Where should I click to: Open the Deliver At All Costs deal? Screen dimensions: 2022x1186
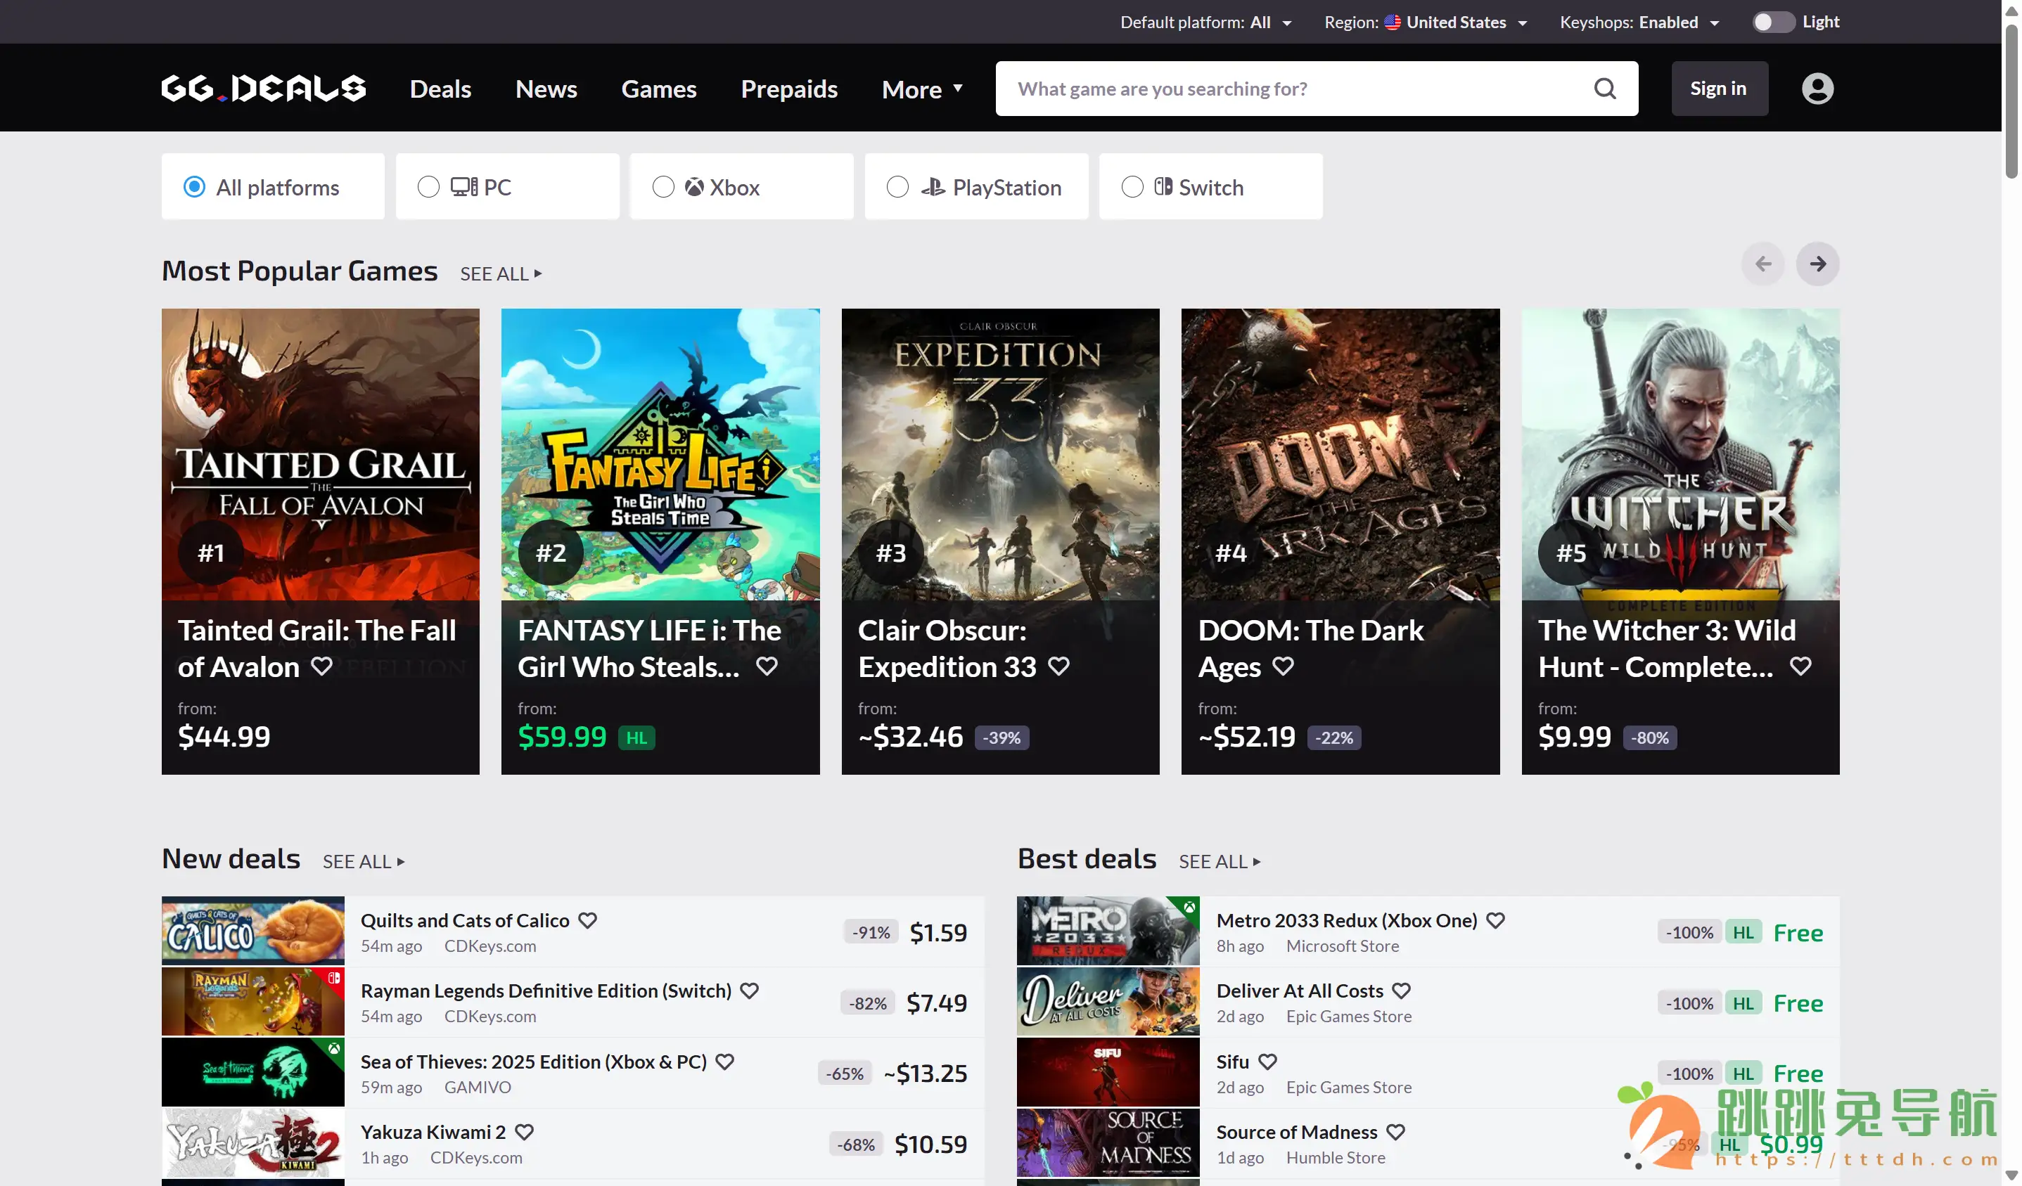pyautogui.click(x=1299, y=991)
